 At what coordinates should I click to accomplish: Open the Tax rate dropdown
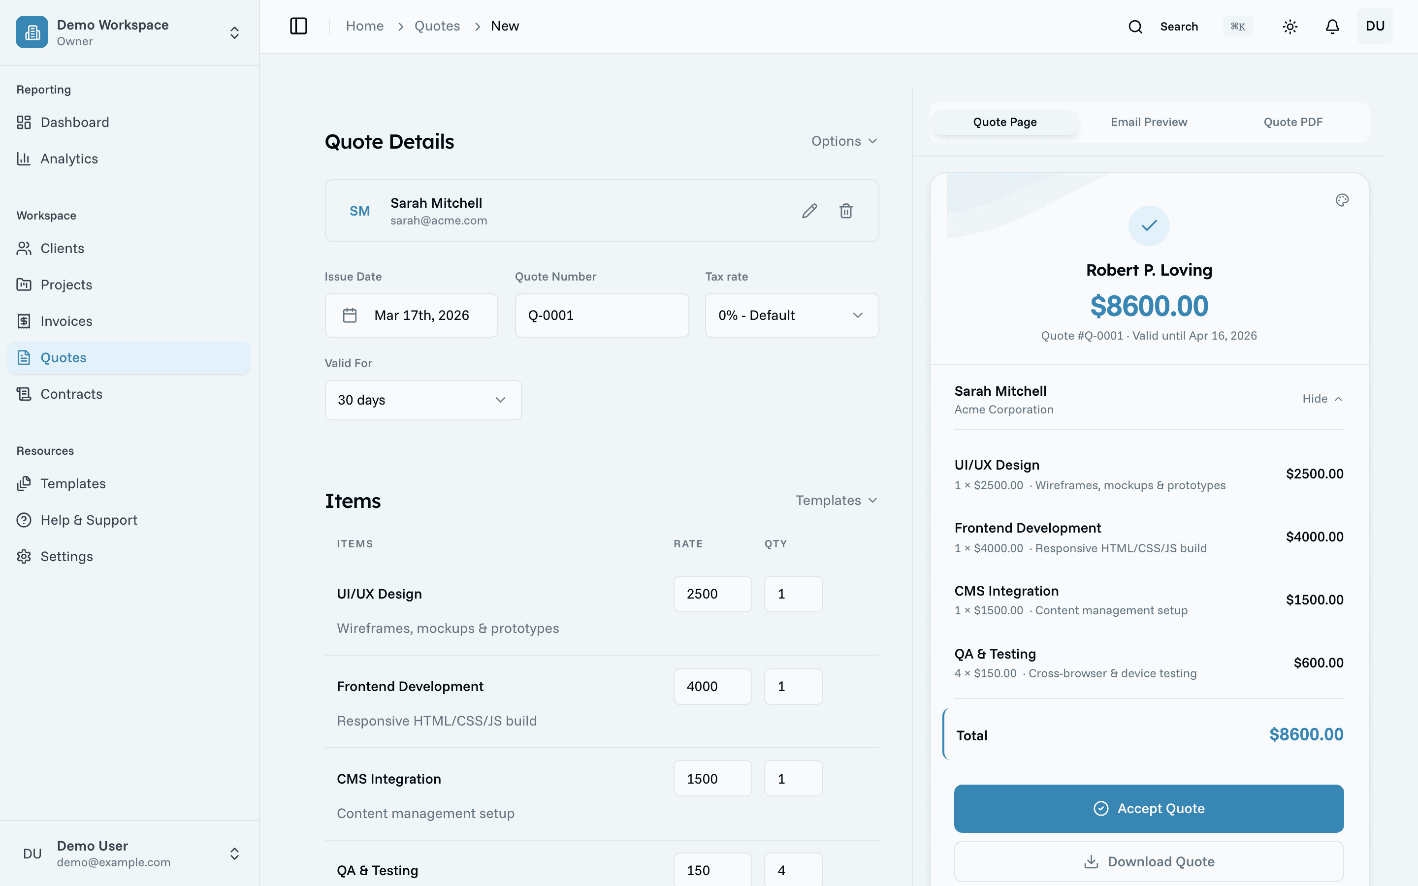coord(791,315)
